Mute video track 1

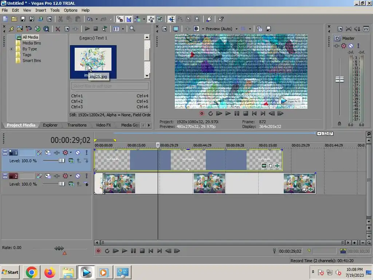tap(78, 153)
